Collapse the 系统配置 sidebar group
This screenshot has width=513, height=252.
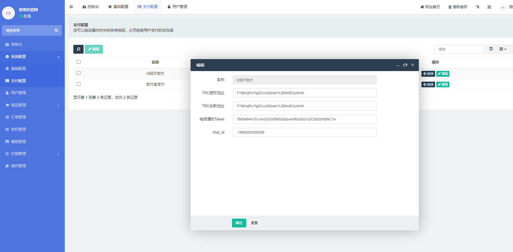coord(32,57)
